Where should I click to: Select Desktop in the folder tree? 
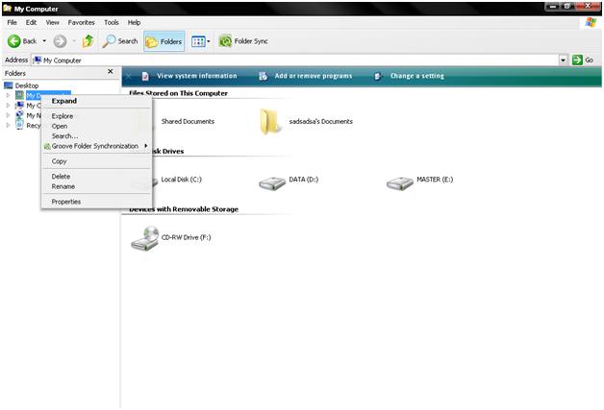click(27, 85)
